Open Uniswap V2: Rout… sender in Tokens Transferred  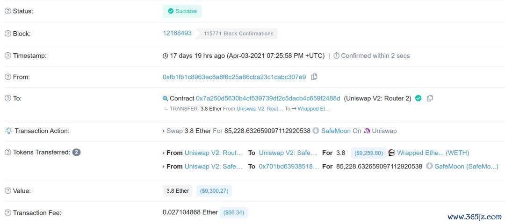tap(214, 153)
